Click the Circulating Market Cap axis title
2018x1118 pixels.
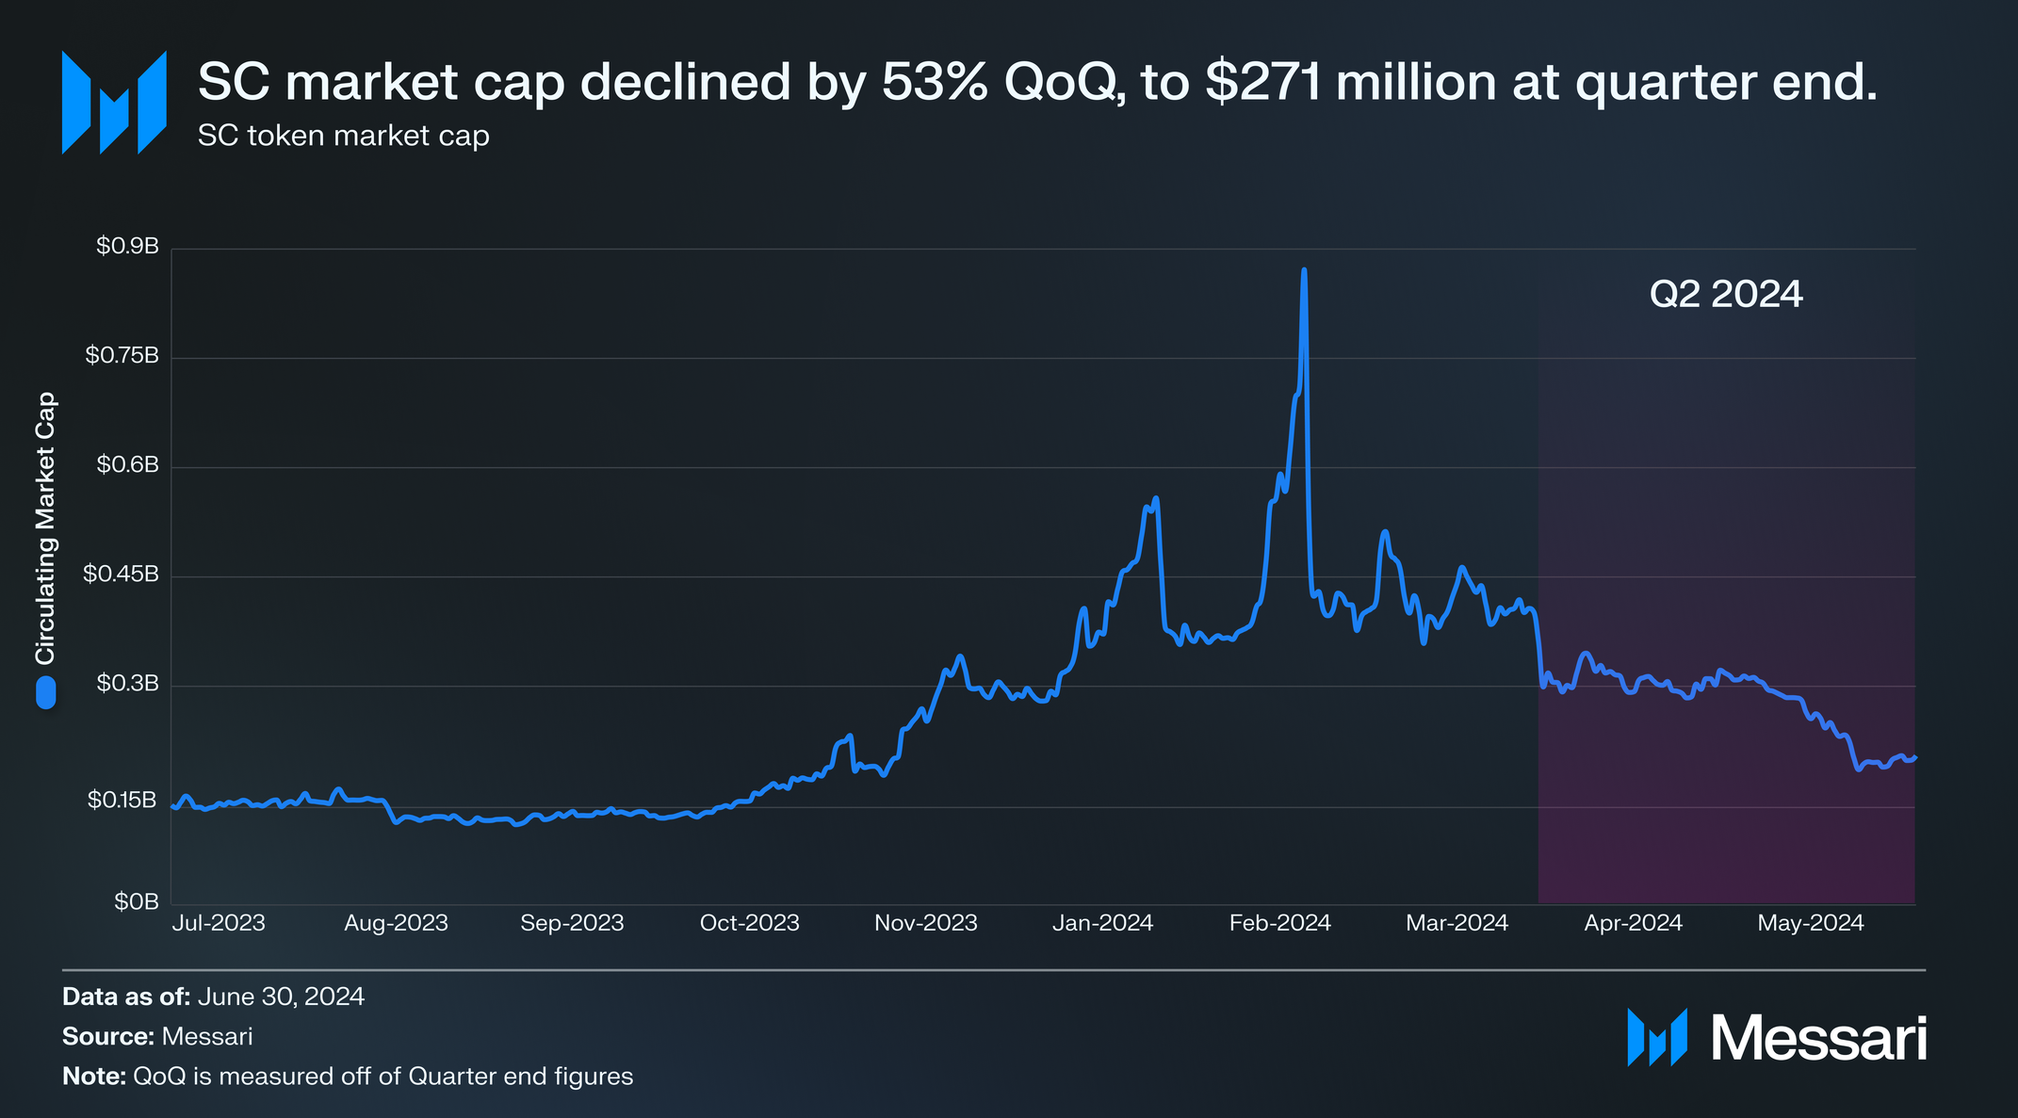(x=45, y=527)
